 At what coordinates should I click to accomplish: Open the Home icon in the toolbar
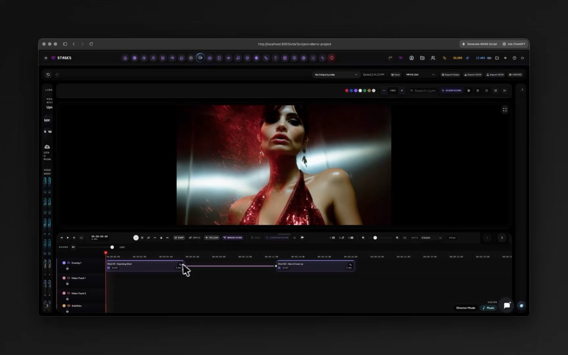125,58
